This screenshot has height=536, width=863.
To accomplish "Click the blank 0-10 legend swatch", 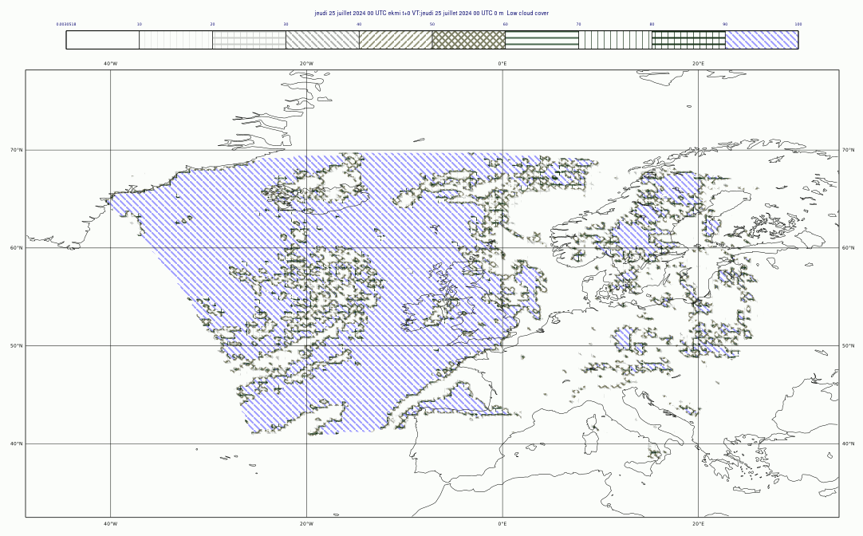I will coord(102,40).
